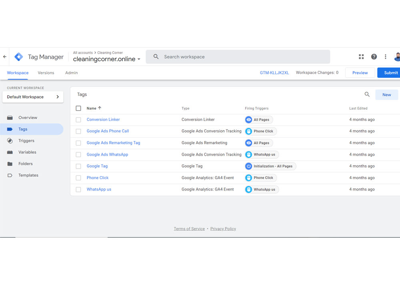Click the Workspace Changes: 0 indicator

(x=317, y=73)
